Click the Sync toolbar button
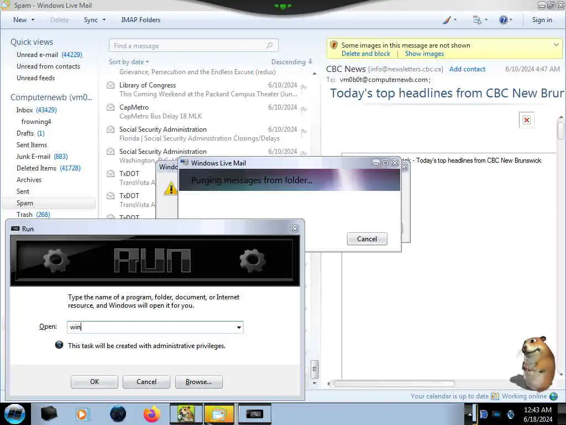Screen dimensions: 566x425 pyautogui.click(x=91, y=20)
